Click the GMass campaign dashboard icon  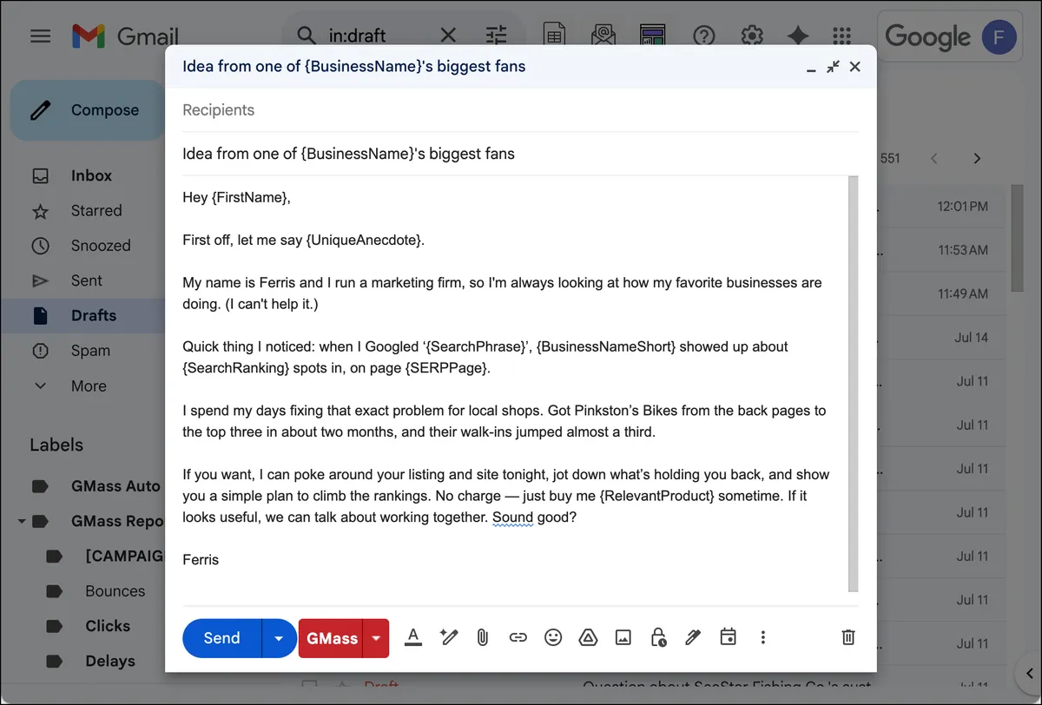[652, 36]
